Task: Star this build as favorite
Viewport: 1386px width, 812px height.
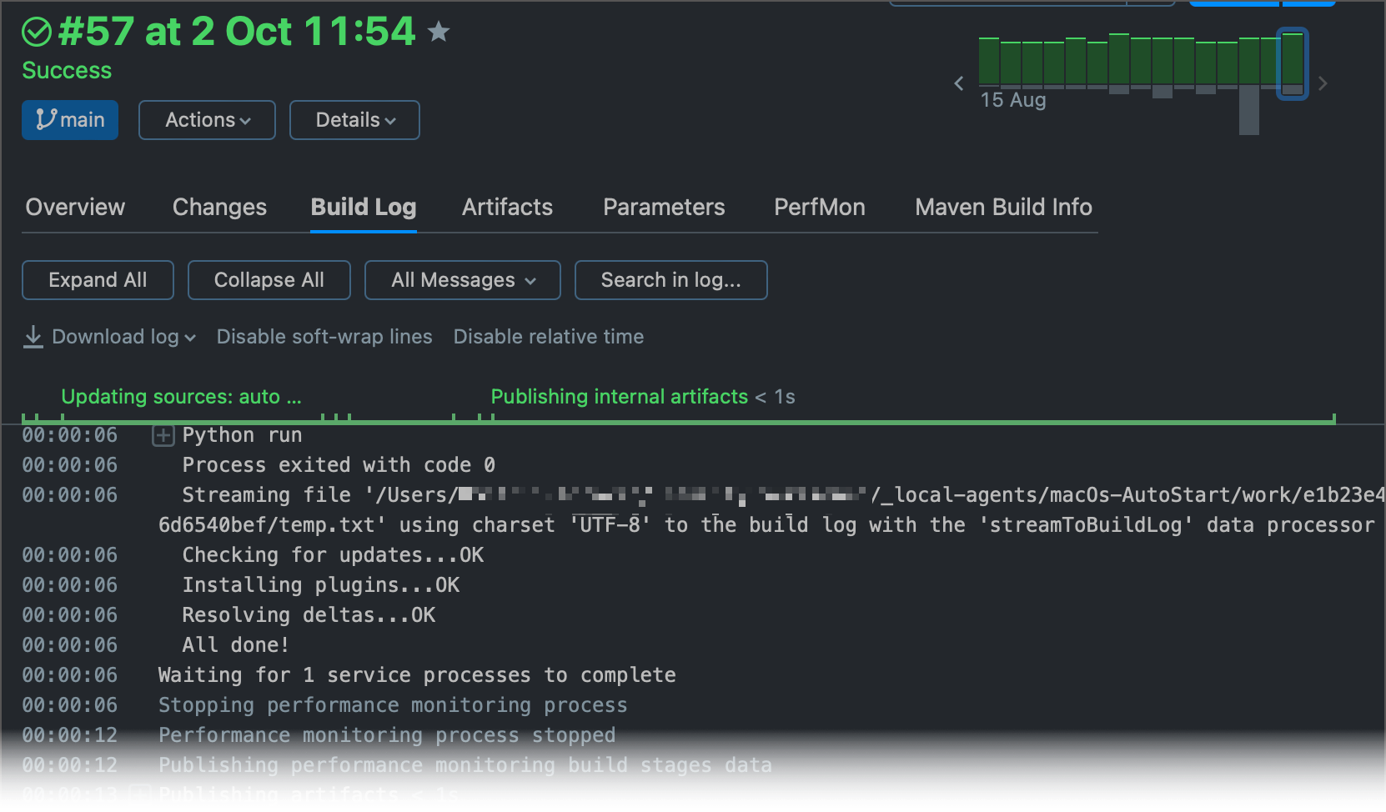Action: click(x=439, y=31)
